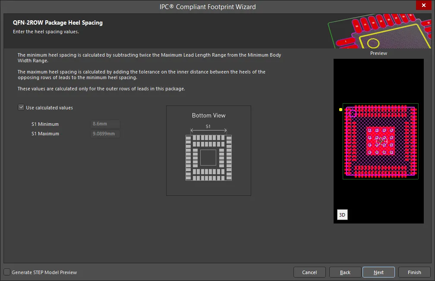Click the S1 Maximum label
435x281 pixels.
45,134
